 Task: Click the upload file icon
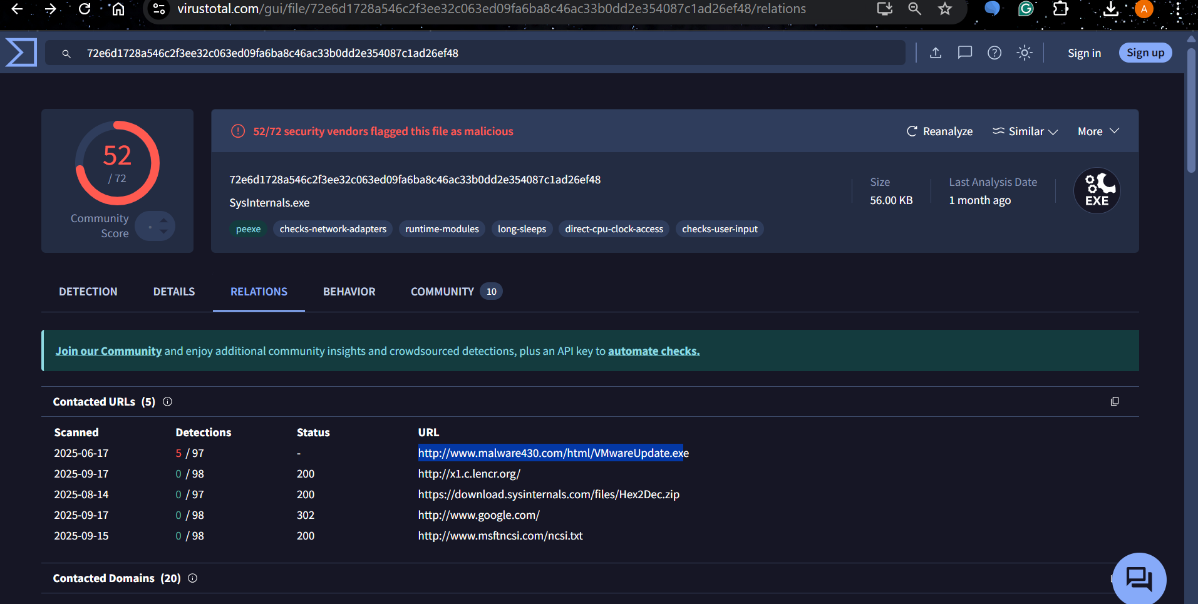[x=936, y=53]
